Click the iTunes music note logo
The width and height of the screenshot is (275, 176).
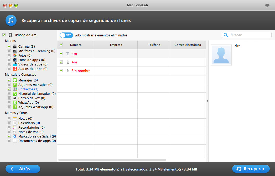click(11, 20)
